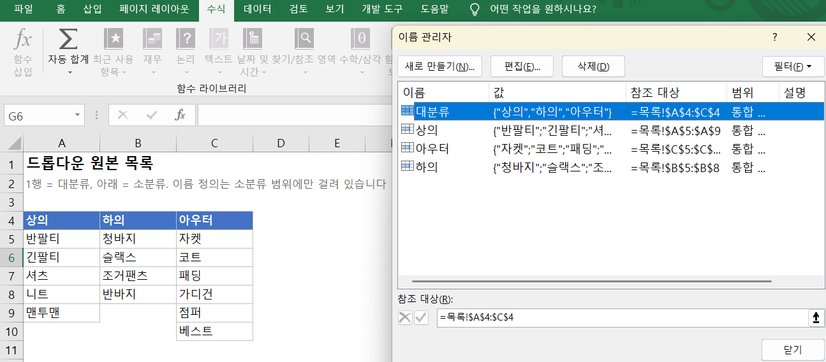Click the Refers To confirm check icon
826x362 pixels.
click(421, 317)
